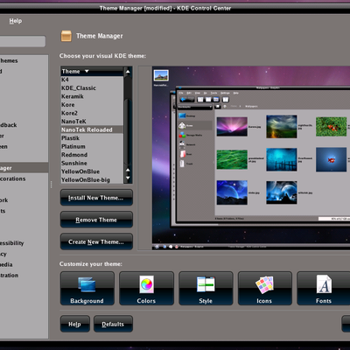Open the Help menu
Screen dimensions: 350x350
coord(16,21)
